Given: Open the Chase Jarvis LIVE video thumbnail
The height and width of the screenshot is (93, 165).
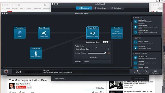Looking at the screenshot, I should coord(116,85).
